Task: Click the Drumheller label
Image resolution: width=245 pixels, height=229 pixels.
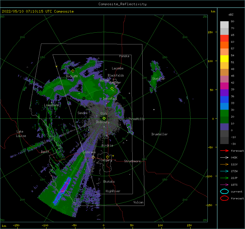Action: 160,134
